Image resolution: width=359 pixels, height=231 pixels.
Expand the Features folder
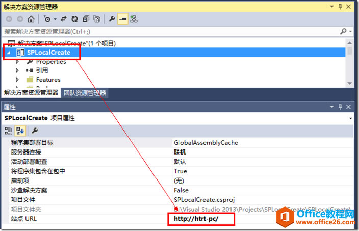coord(17,80)
